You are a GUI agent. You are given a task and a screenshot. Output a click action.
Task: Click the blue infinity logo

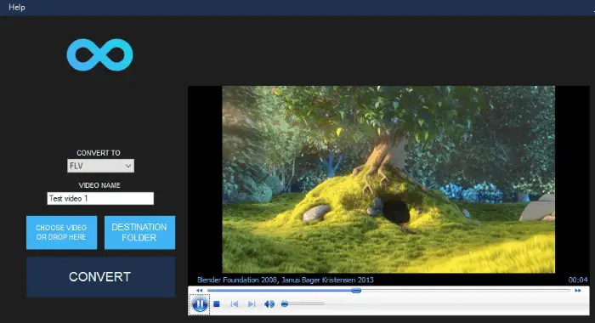click(x=99, y=54)
